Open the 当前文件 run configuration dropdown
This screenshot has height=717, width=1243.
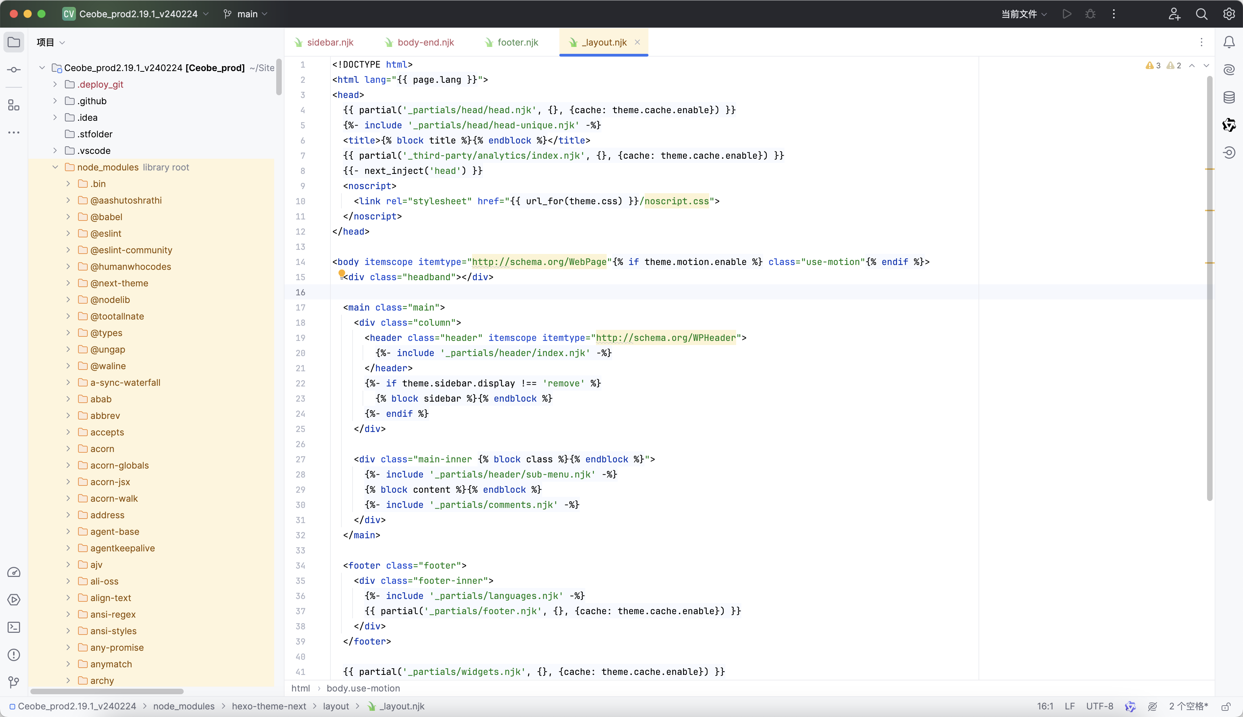pos(1024,14)
